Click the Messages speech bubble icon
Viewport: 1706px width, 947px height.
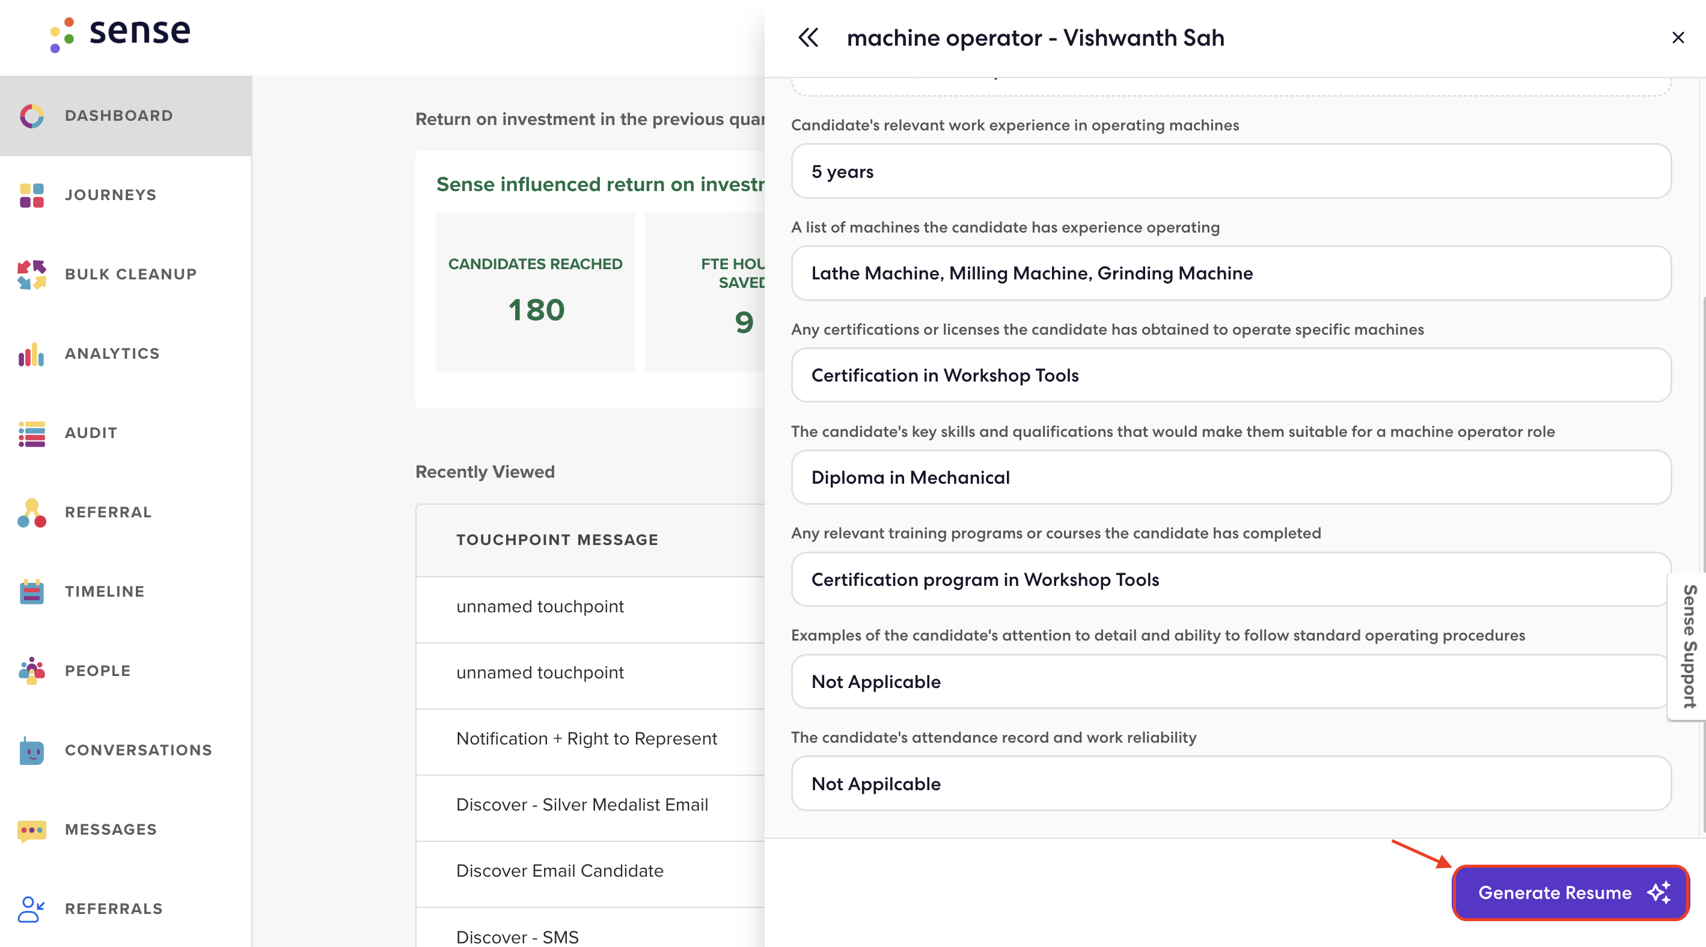click(31, 830)
